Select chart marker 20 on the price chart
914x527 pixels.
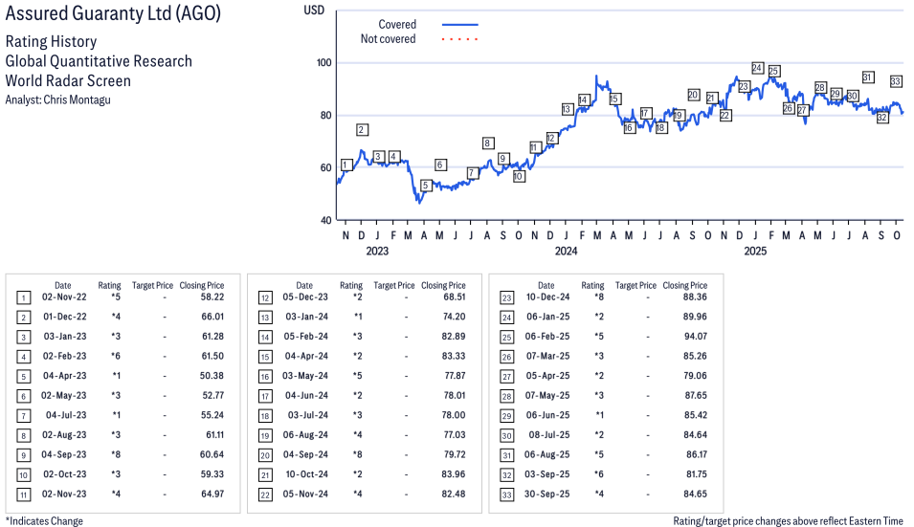click(693, 95)
